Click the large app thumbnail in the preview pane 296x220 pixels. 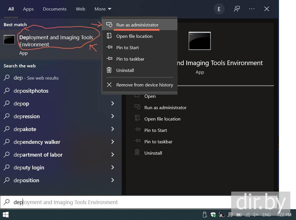point(200,41)
